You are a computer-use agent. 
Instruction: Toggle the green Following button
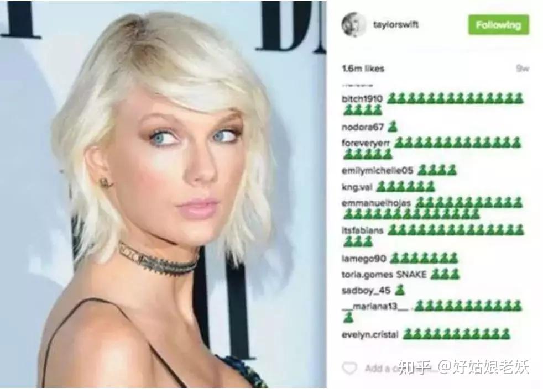click(498, 25)
